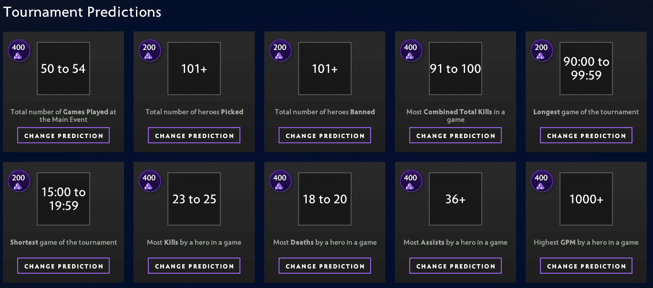Click the 400 shard token on Highest GPM card
Image resolution: width=653 pixels, height=288 pixels.
pos(541,180)
